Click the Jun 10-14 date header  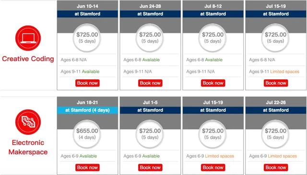(x=87, y=6)
